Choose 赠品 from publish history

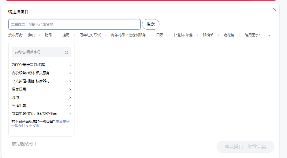48,35
